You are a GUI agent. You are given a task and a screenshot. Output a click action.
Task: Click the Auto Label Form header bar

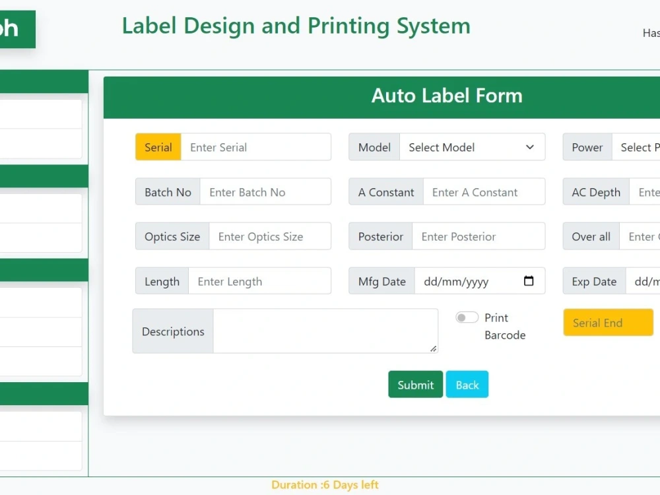pyautogui.click(x=447, y=96)
